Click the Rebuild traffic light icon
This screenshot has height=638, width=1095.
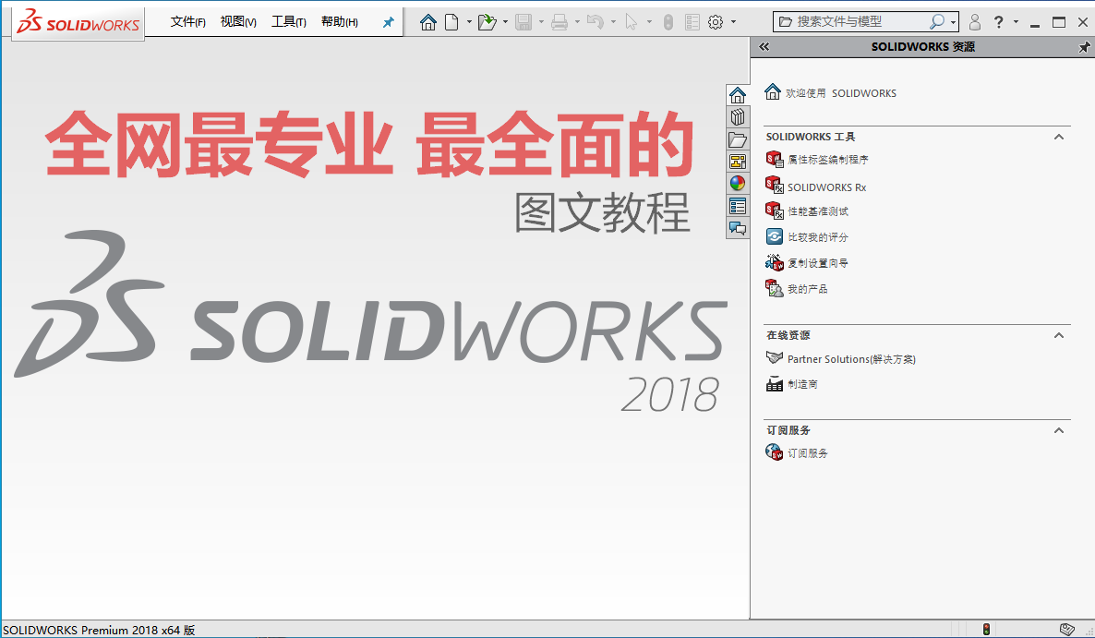coord(668,22)
